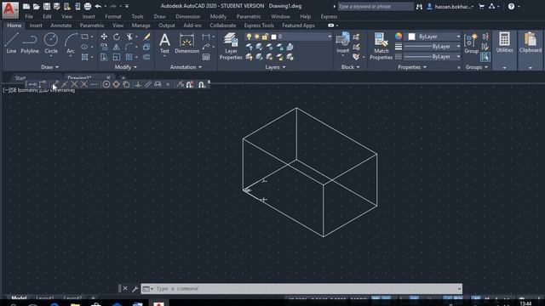Expand the Annotation panel
The width and height of the screenshot is (545, 306).
[186, 67]
